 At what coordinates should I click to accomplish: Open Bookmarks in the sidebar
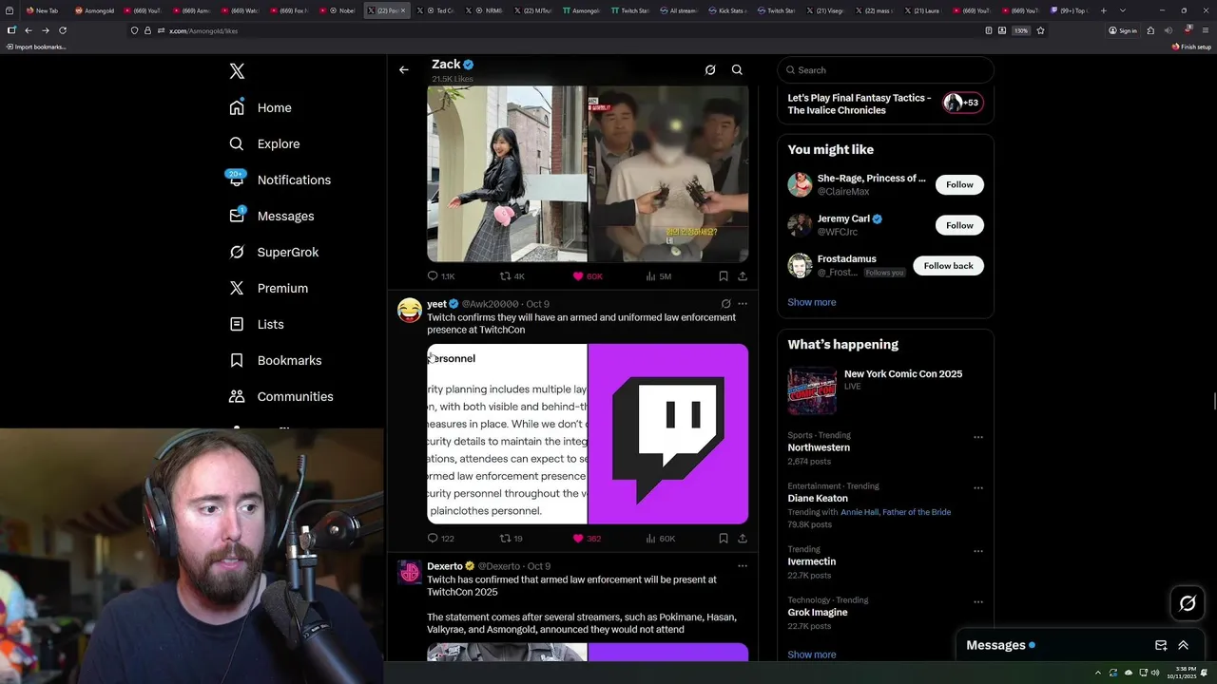tap(276, 360)
